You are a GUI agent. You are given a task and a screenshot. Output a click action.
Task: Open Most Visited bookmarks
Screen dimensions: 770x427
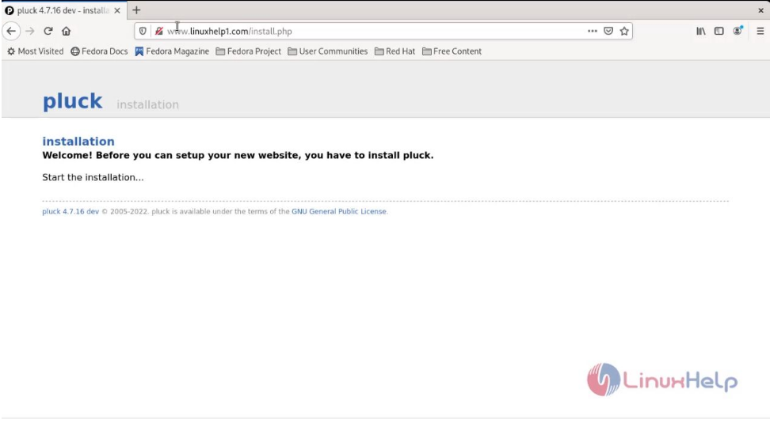point(36,51)
